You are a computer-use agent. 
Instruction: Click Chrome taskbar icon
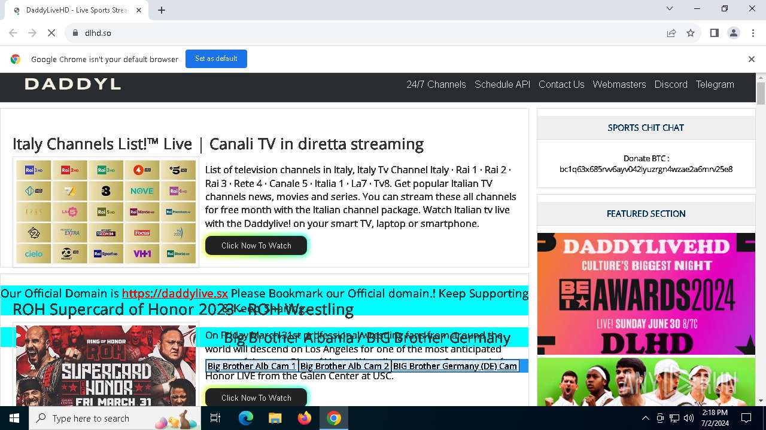pos(334,418)
